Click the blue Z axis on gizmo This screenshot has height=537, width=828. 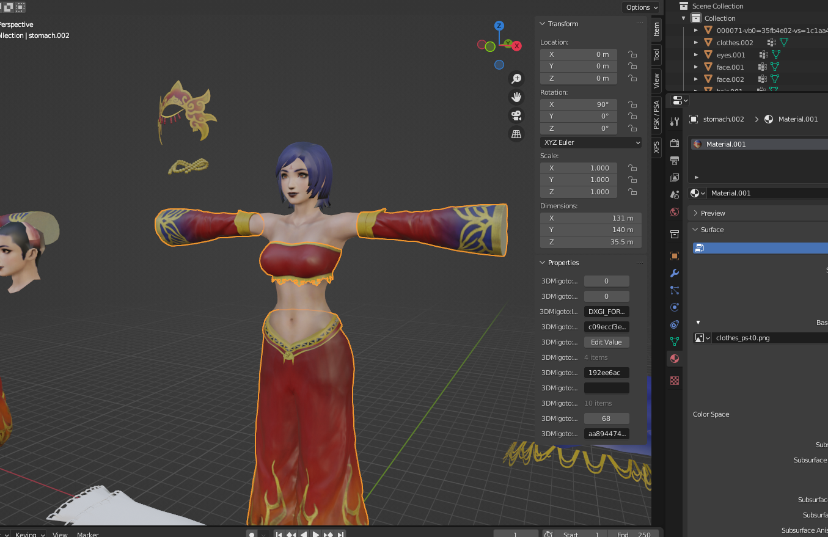pyautogui.click(x=499, y=26)
